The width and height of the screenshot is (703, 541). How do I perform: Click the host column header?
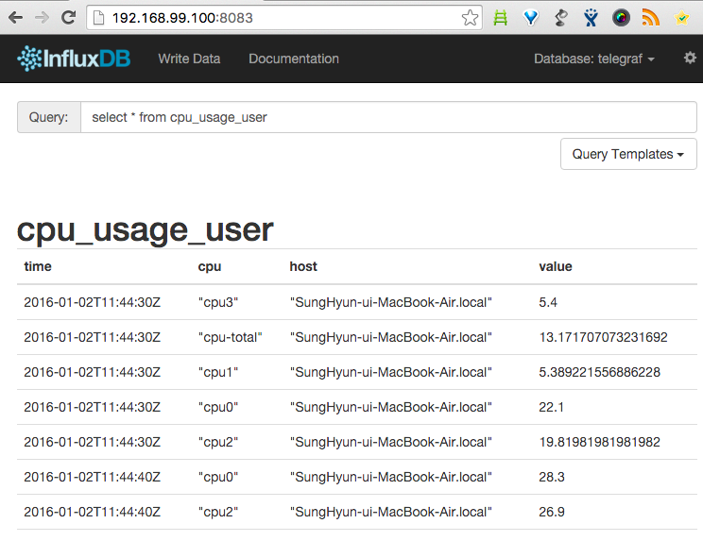tap(303, 266)
